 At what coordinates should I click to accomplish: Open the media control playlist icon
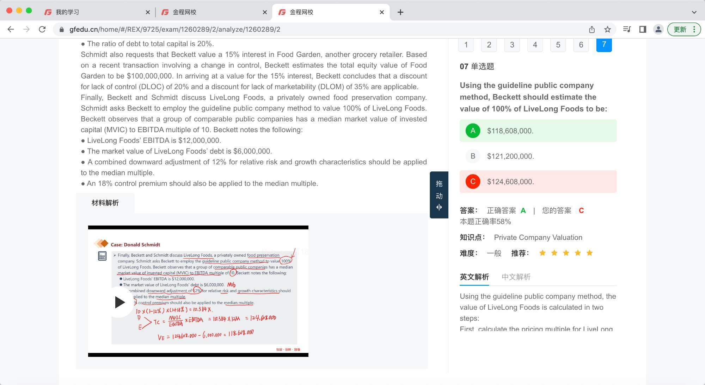click(x=627, y=29)
